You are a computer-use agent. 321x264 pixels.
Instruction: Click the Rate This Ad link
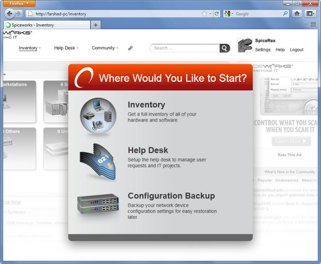pyautogui.click(x=289, y=155)
